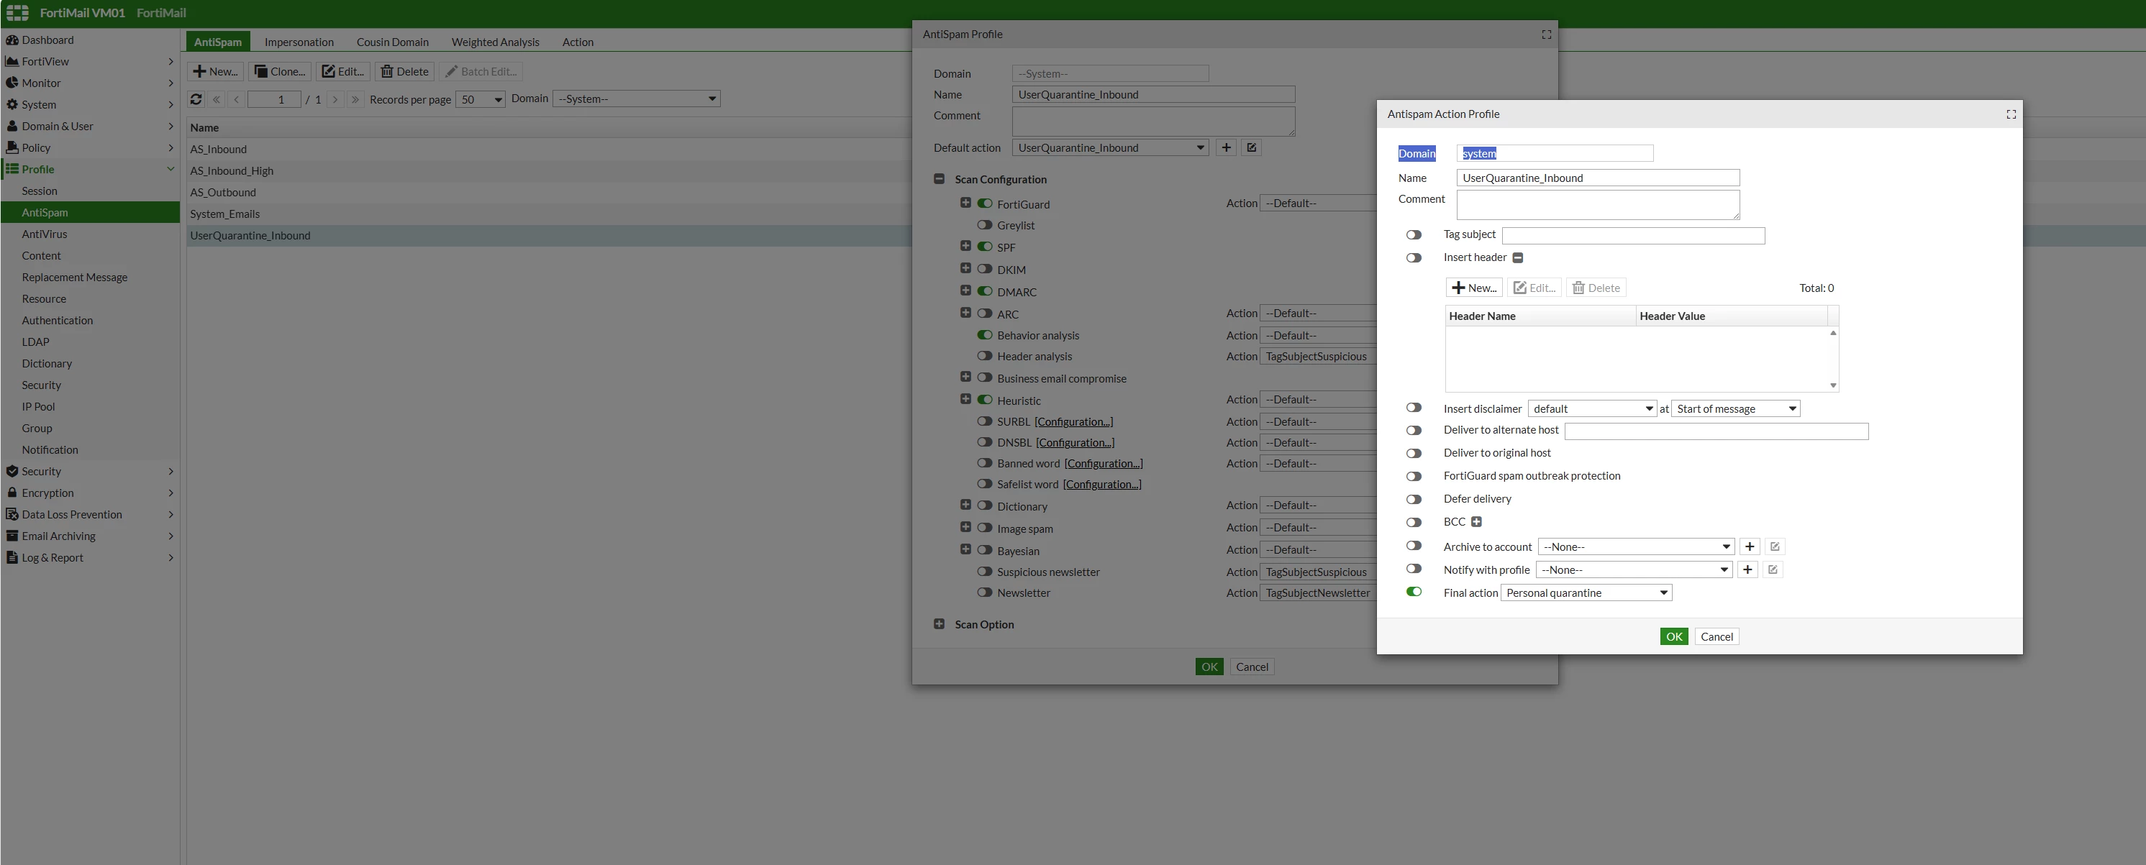Screen dimensions: 2146x865
Task: Click the Encryption lock icon
Action: (12, 493)
